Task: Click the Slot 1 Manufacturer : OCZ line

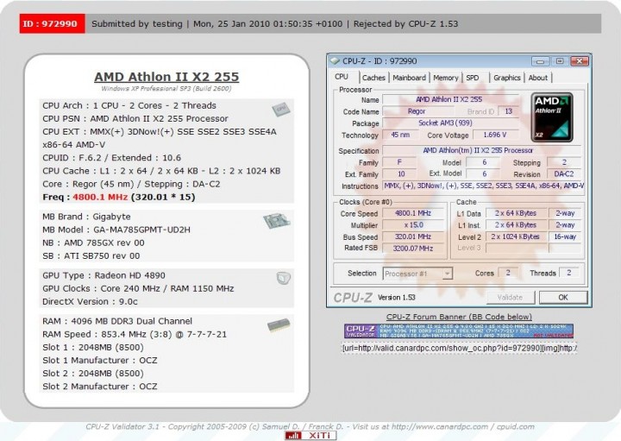Action: coord(100,361)
